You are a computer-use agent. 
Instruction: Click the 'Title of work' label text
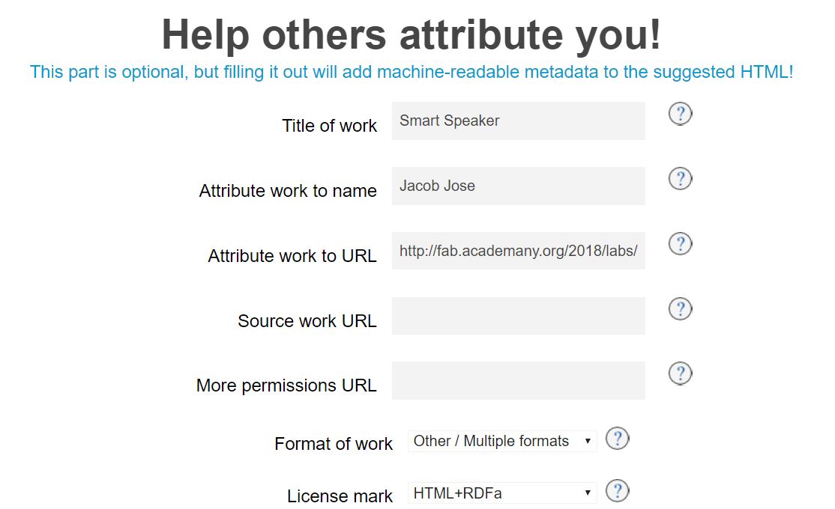[329, 126]
